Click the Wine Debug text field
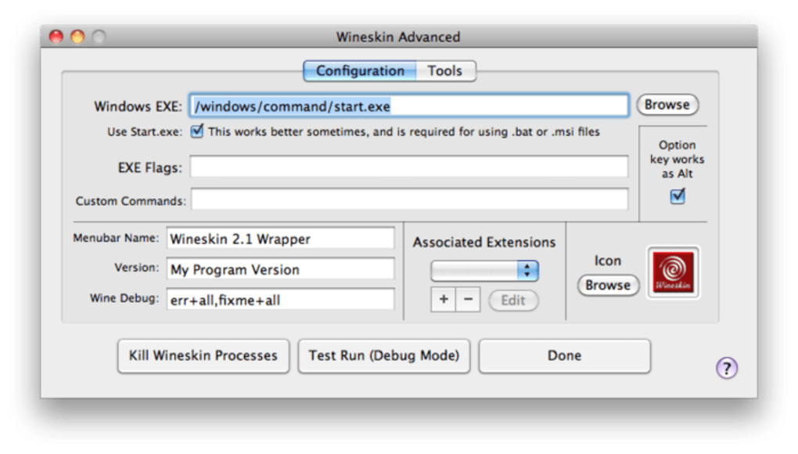 [x=280, y=299]
